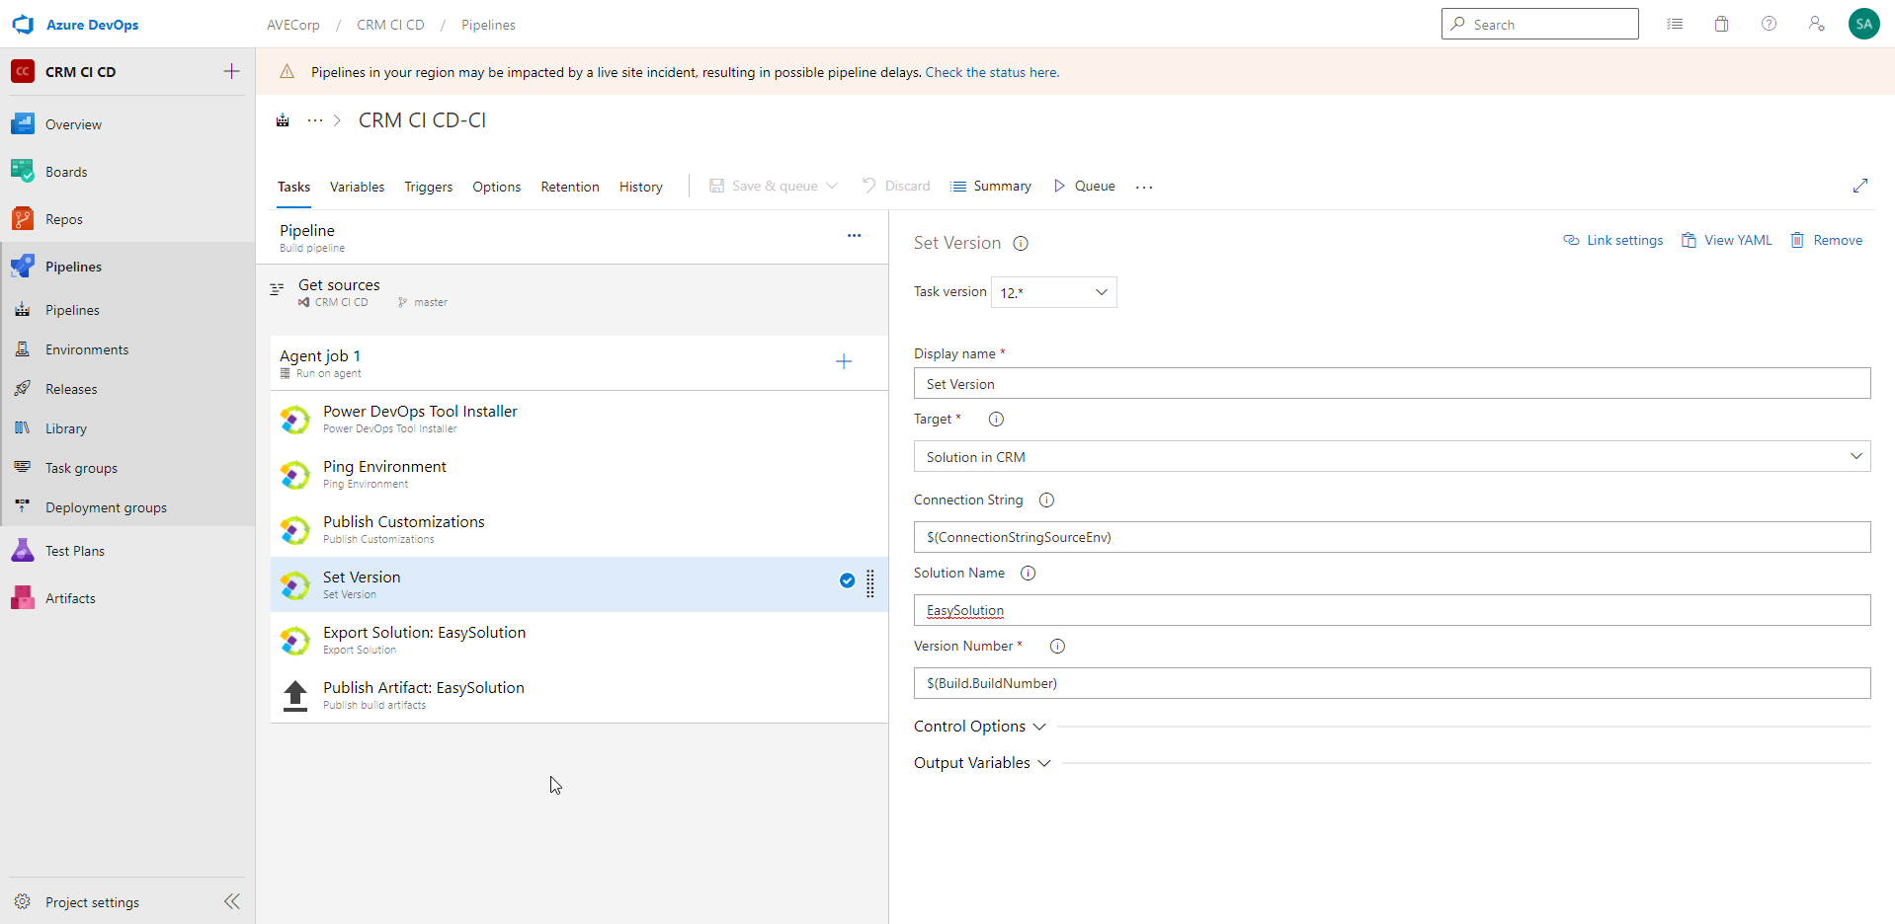Viewport: 1895px width, 924px height.
Task: Toggle the Set Version task checkmark
Action: tap(847, 580)
